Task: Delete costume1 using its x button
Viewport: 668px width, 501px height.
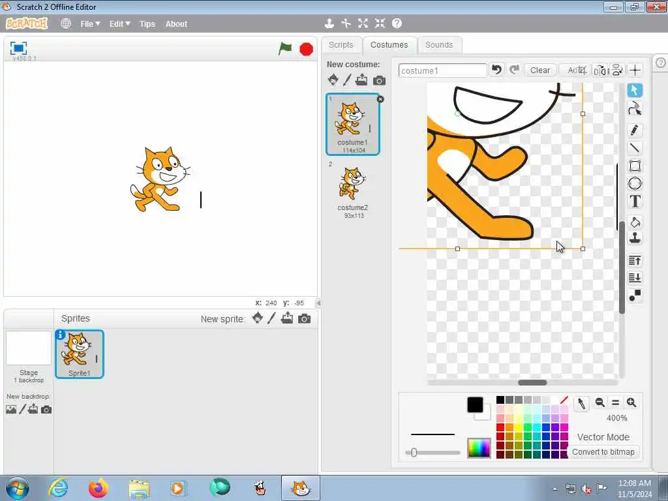Action: pos(380,99)
